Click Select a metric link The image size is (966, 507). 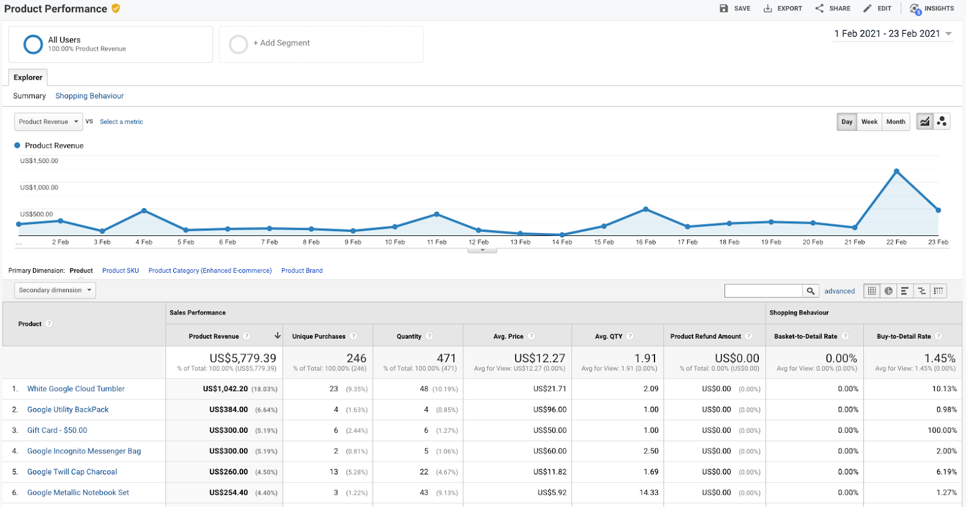(121, 122)
